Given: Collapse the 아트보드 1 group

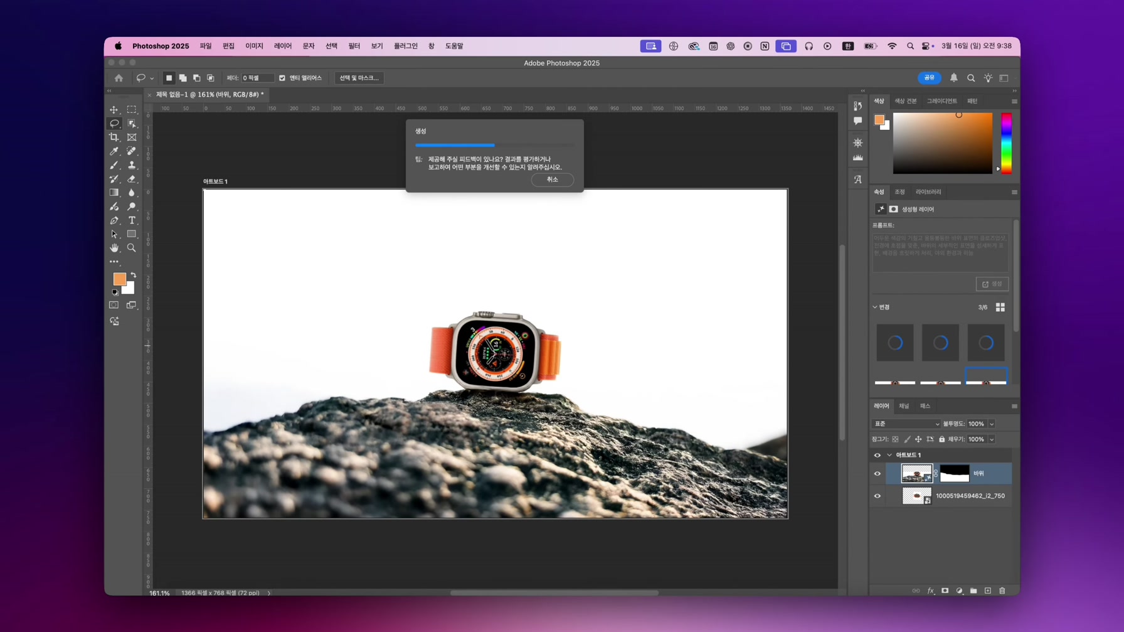Looking at the screenshot, I should pos(889,455).
